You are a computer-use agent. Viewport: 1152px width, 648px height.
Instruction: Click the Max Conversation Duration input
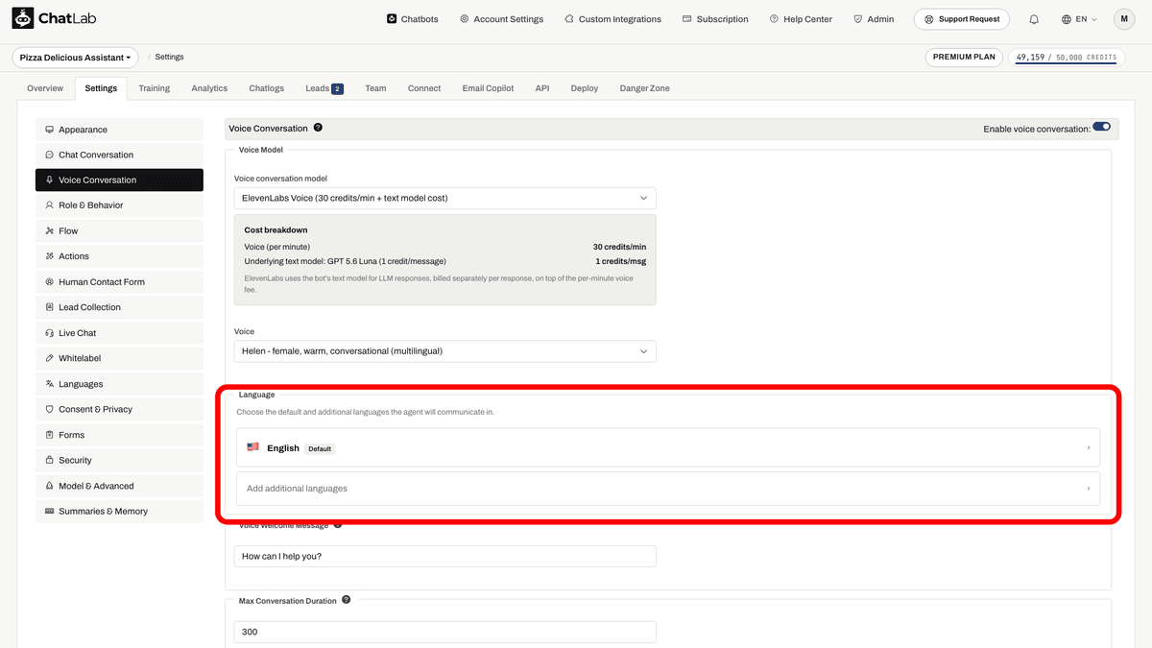tap(445, 632)
